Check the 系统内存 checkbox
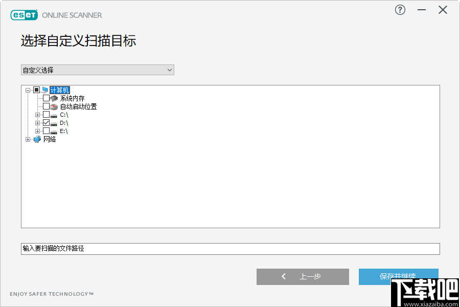The image size is (460, 307). pos(45,98)
